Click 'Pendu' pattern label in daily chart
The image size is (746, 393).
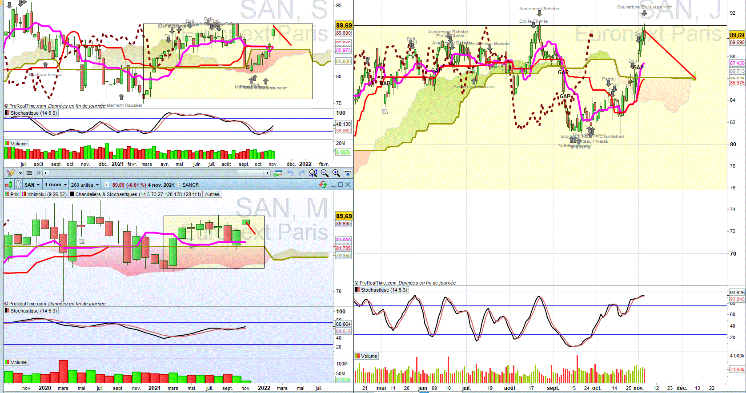tap(609, 79)
